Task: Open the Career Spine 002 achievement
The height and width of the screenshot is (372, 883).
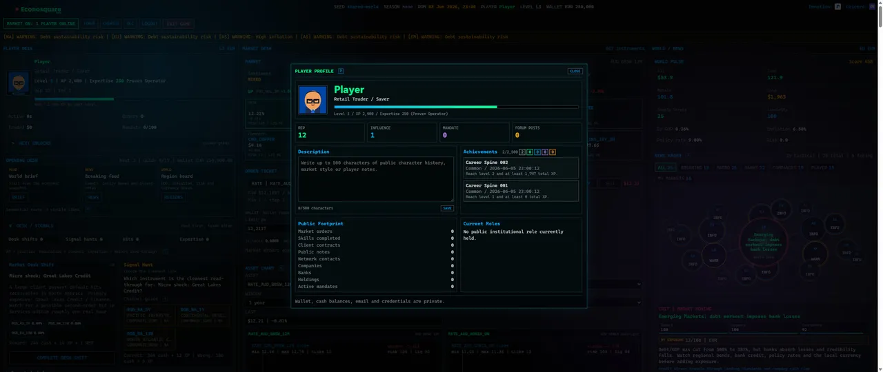Action: (521, 168)
